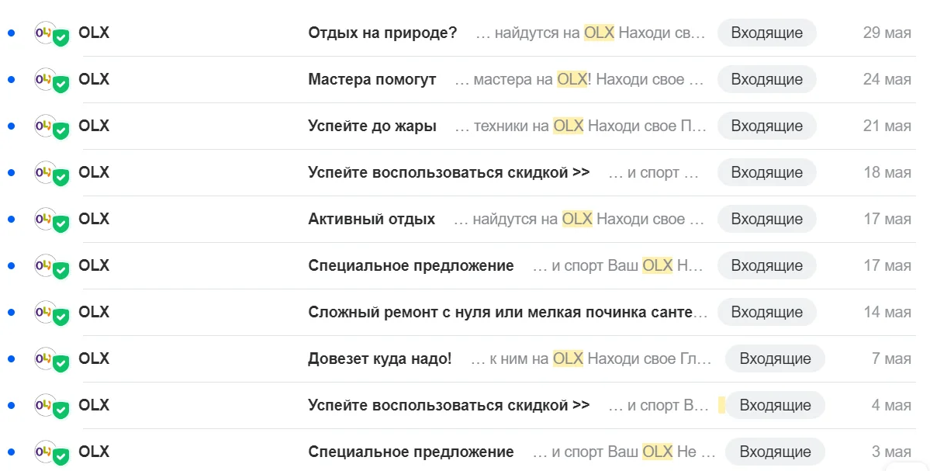Click the "Входящие" label on the 29 мая email
Viewport: 930px width, 471px height.
[766, 33]
